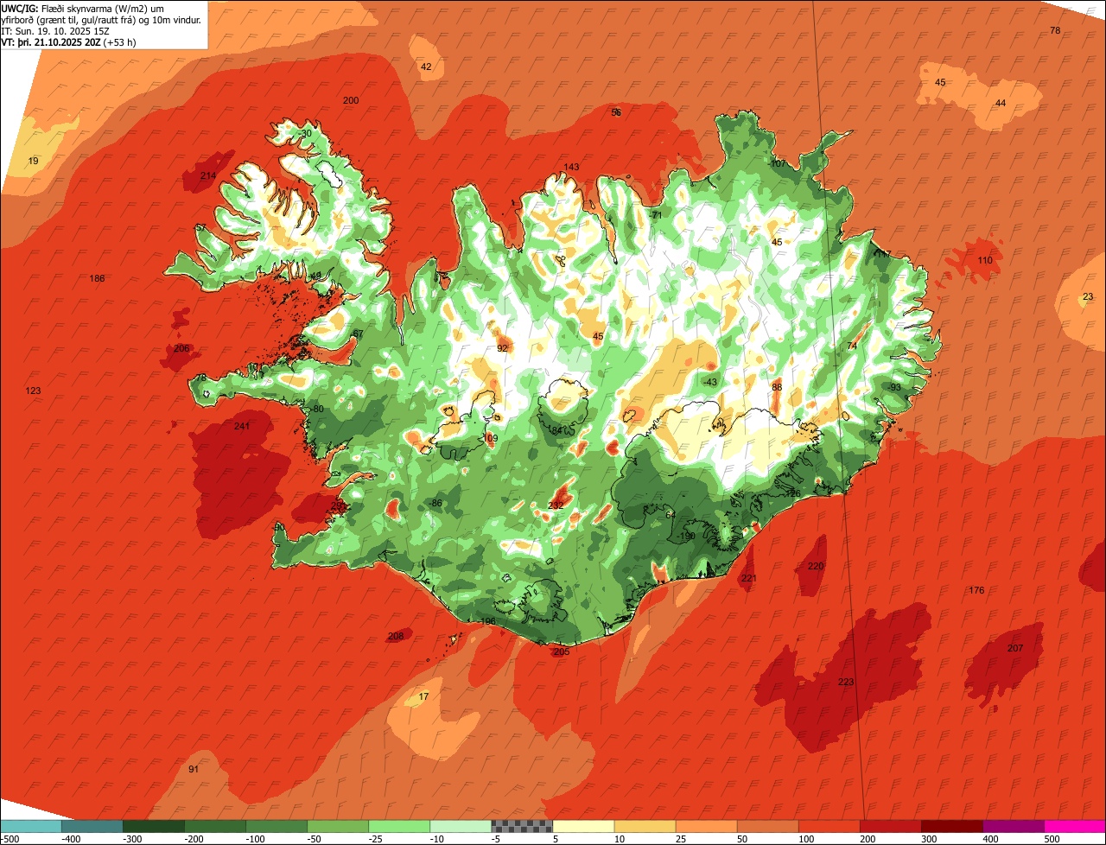This screenshot has width=1106, height=845.
Task: Click the map value '205'
Action: coord(562,652)
